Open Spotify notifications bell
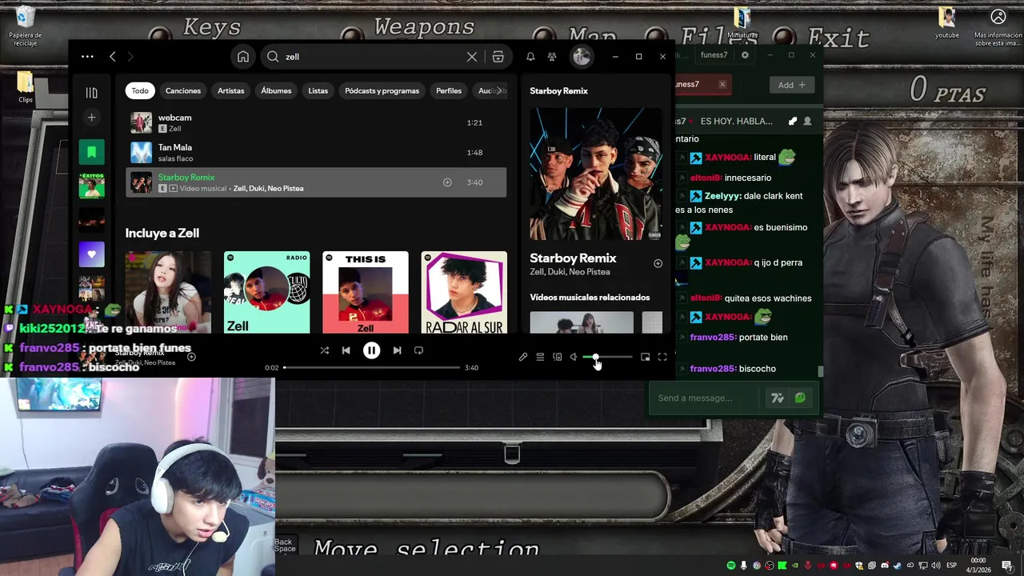 pos(530,57)
